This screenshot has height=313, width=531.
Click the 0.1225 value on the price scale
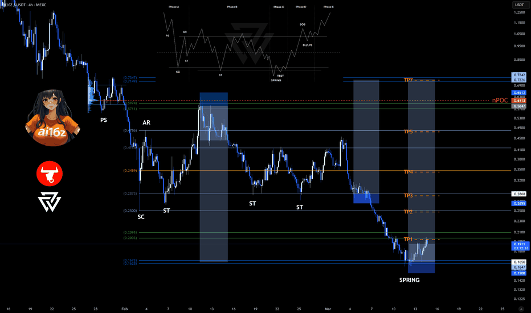[x=519, y=299]
